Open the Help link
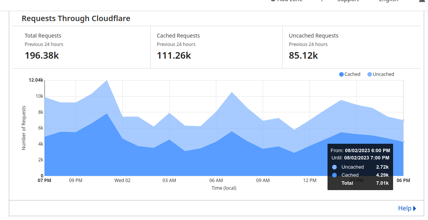The image size is (428, 220). coord(404,209)
